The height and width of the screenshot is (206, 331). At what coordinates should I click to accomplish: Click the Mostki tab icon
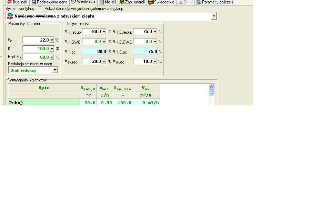102,2
